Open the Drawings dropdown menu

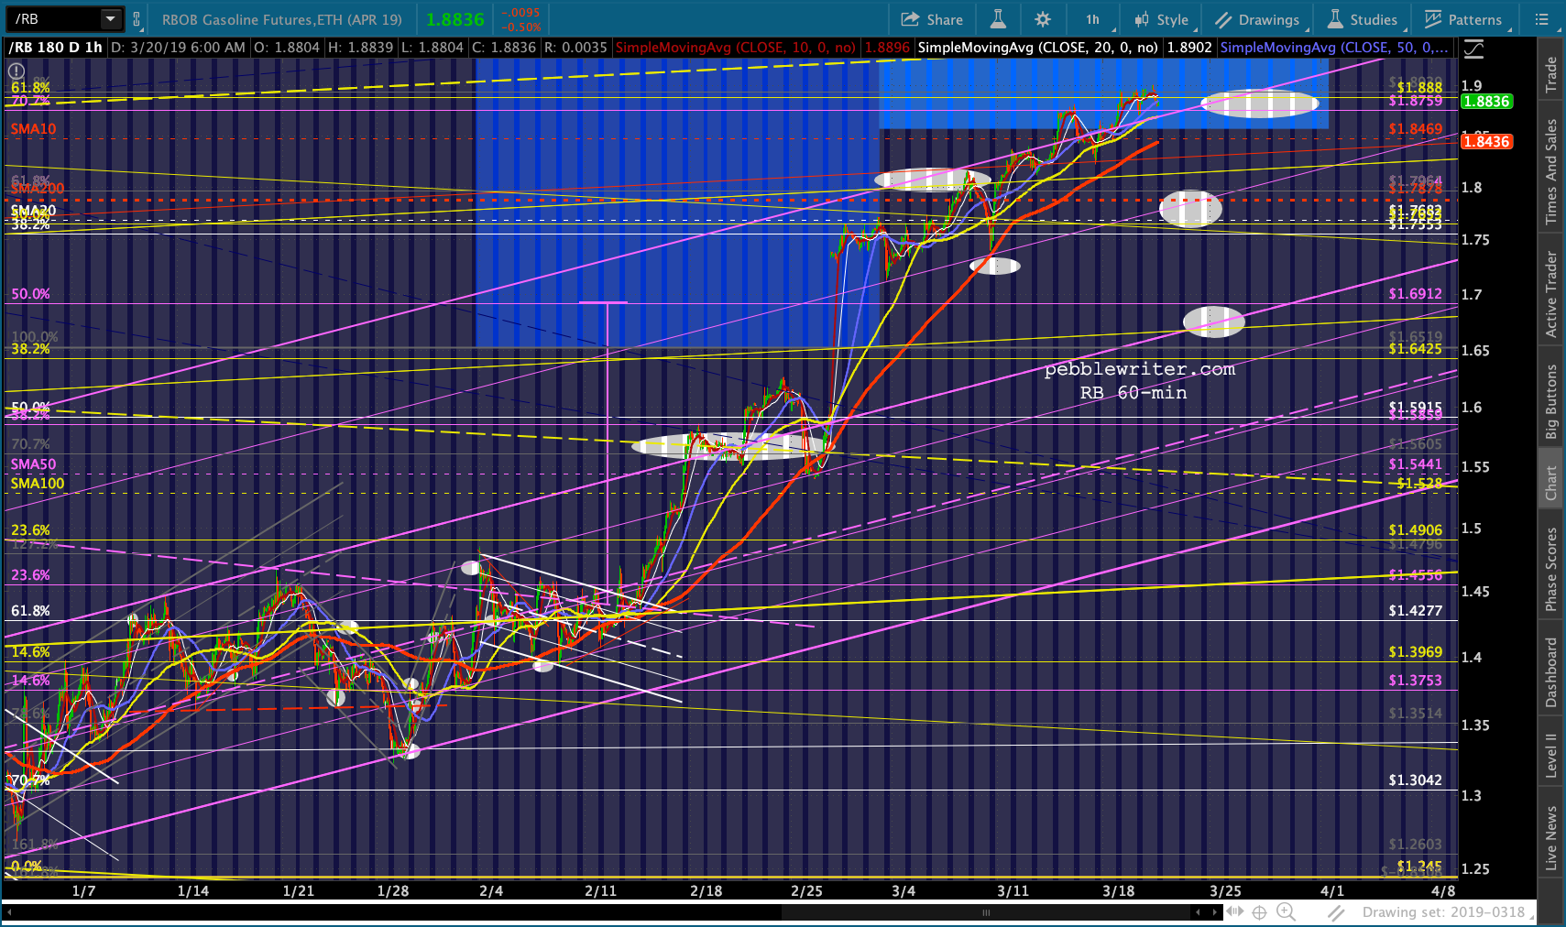[x=1258, y=19]
